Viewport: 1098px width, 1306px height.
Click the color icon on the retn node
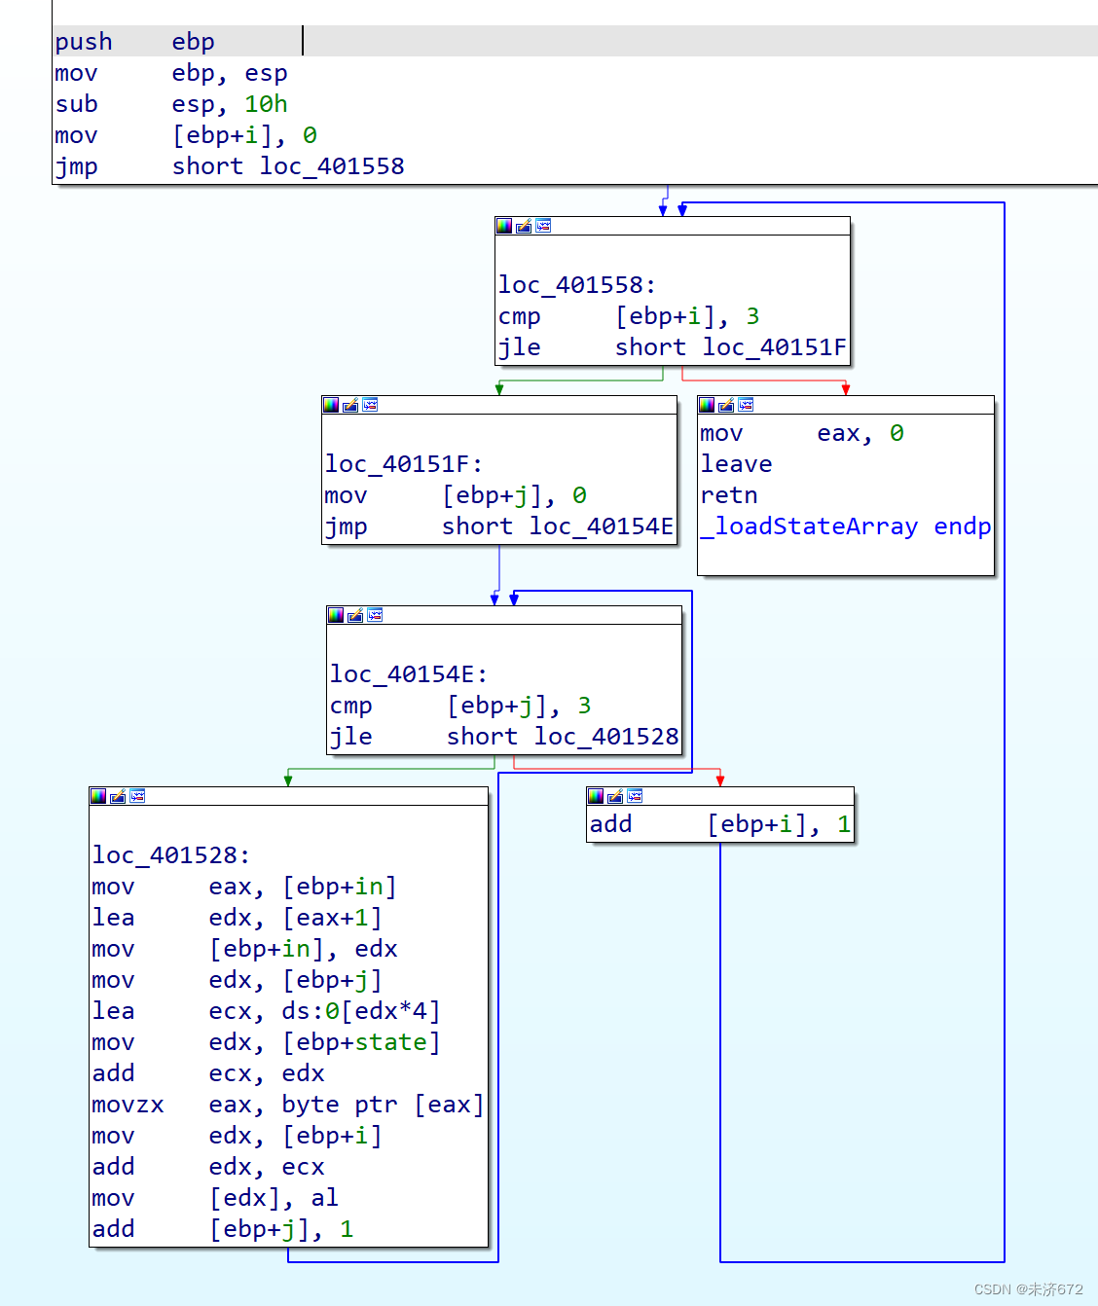point(707,405)
